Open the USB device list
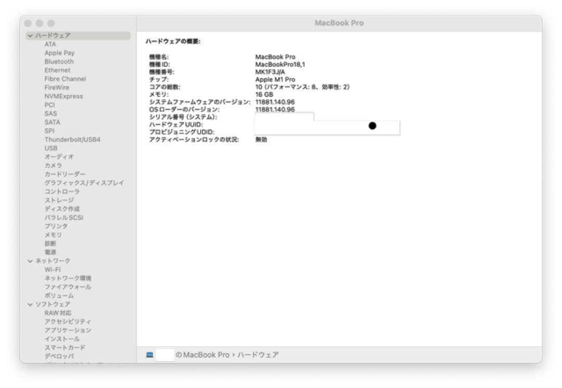562x388 pixels. [51, 148]
